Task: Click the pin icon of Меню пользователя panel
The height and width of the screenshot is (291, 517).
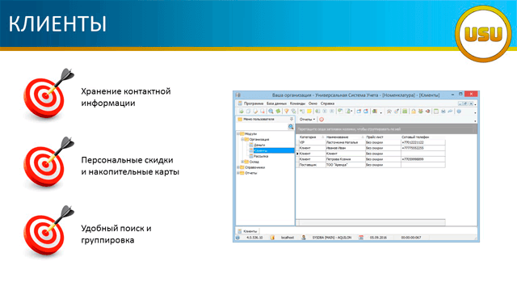Action: point(292,119)
